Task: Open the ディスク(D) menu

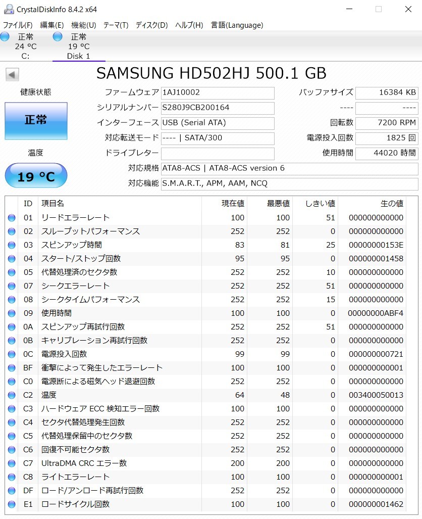Action: coord(151,25)
